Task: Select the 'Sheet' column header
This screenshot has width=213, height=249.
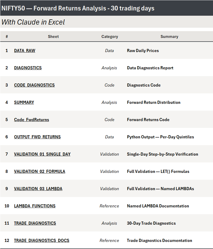Action: [x=53, y=37]
